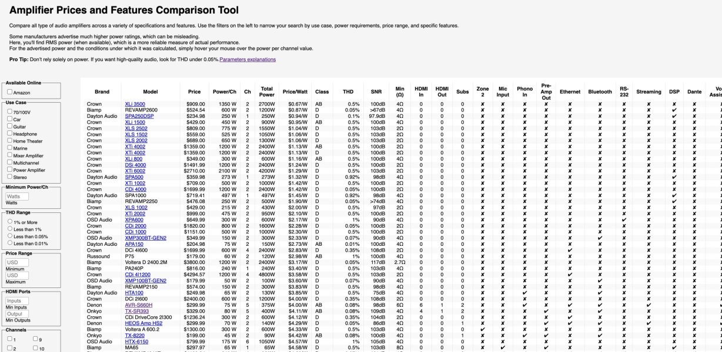Follow the AVR-S660H model link
Viewport: 722px width, 352px height.
coord(139,304)
